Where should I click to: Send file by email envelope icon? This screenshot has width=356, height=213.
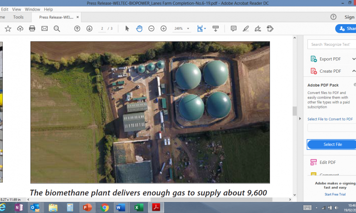[44, 29]
